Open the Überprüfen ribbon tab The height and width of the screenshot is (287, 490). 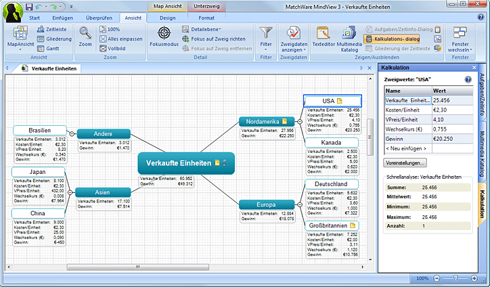click(99, 18)
